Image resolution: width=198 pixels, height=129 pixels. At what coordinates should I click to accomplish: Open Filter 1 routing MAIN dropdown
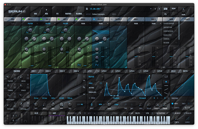pos(101,24)
